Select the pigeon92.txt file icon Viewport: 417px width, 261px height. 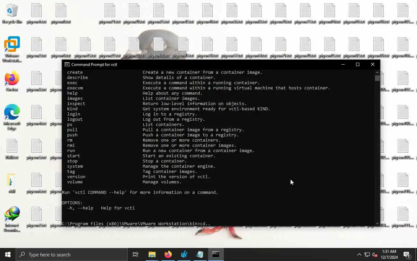(x=354, y=48)
